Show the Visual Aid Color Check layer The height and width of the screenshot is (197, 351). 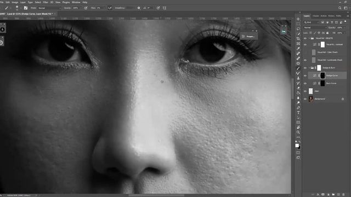(305, 53)
